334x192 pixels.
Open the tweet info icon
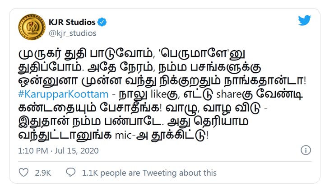(x=306, y=150)
